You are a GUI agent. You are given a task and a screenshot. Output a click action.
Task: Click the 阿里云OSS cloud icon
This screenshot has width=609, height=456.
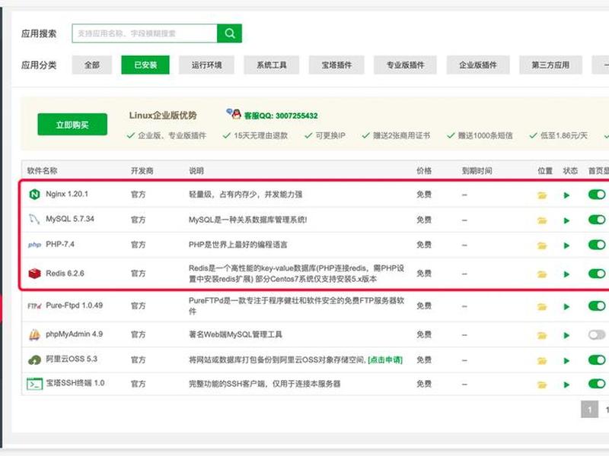[x=34, y=359]
